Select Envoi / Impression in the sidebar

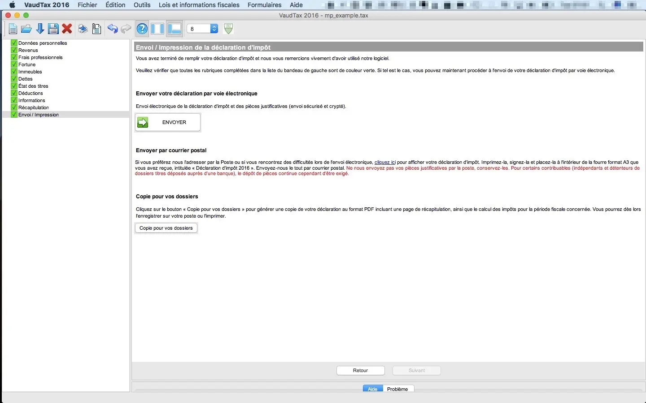39,115
